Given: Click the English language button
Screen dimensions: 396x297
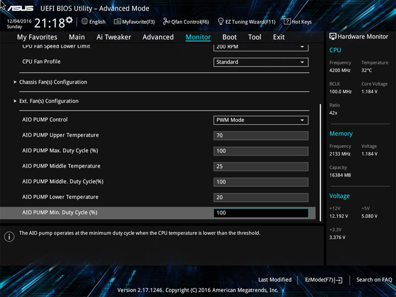Looking at the screenshot, I should (94, 21).
